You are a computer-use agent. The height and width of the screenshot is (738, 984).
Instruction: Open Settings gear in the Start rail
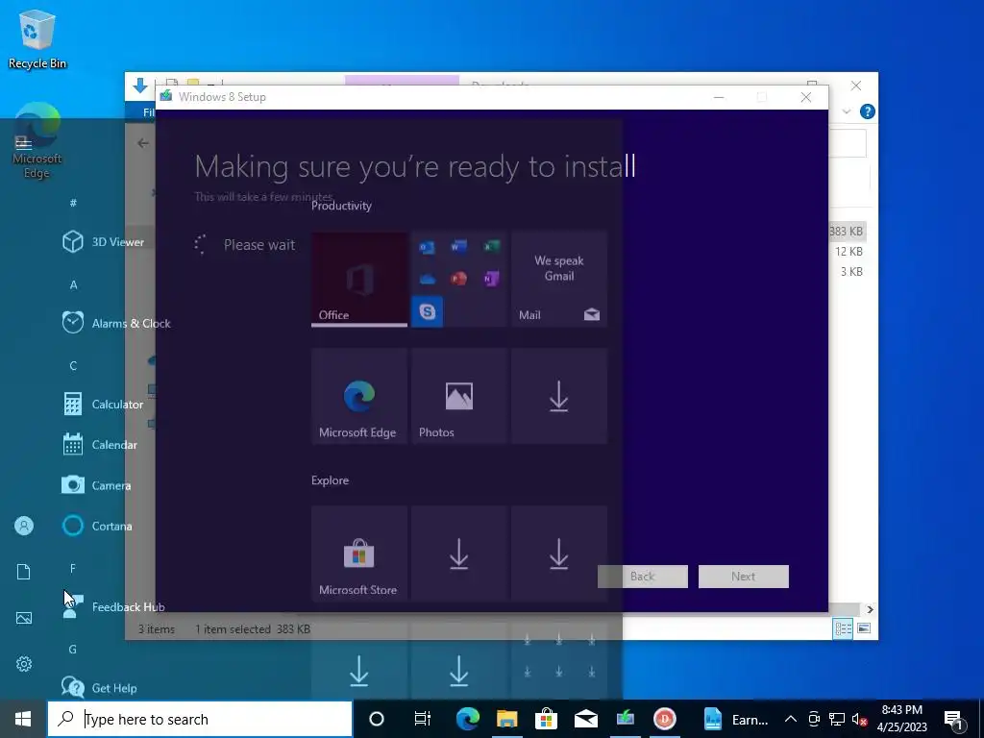pyautogui.click(x=24, y=664)
